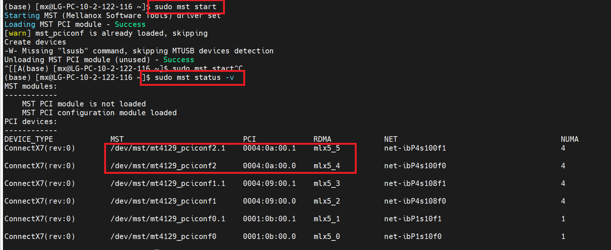The width and height of the screenshot is (611, 250).
Task: Click PCI address '0004:0a:00.0'
Action: (x=269, y=166)
